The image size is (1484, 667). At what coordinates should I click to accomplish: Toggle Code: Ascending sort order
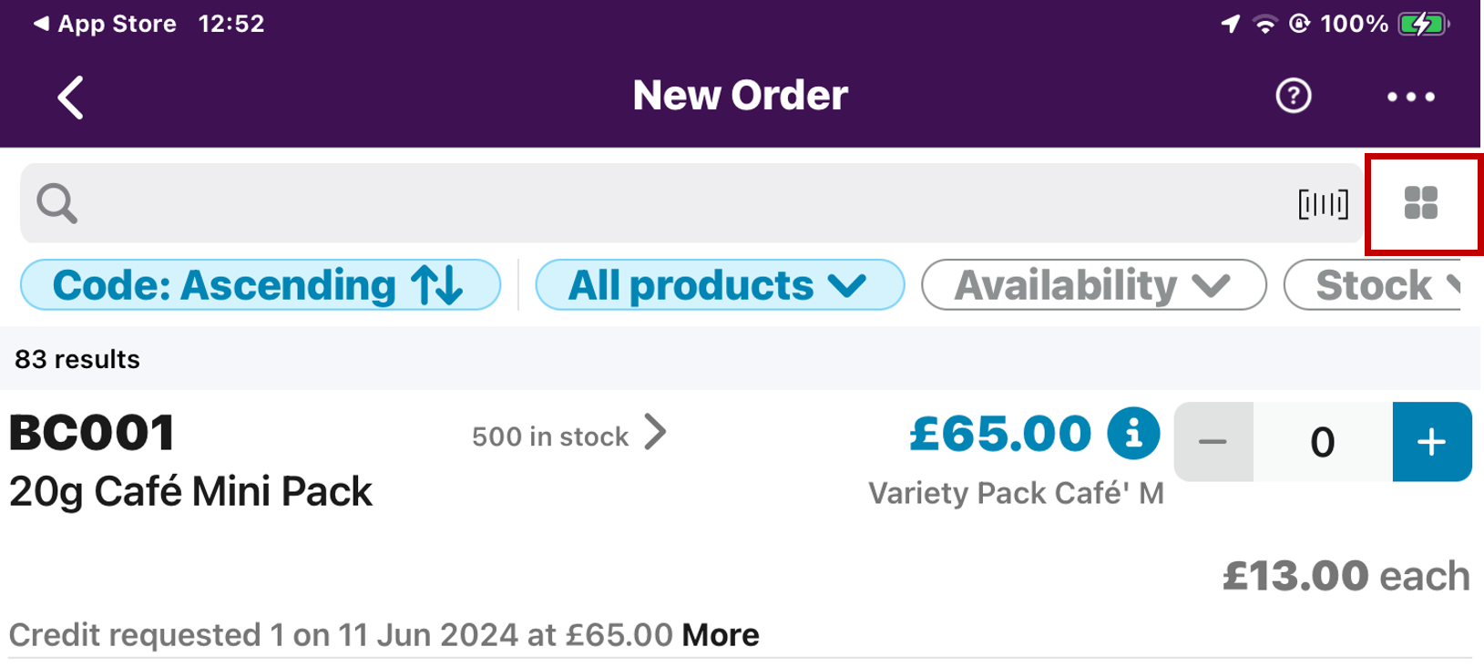click(x=260, y=285)
